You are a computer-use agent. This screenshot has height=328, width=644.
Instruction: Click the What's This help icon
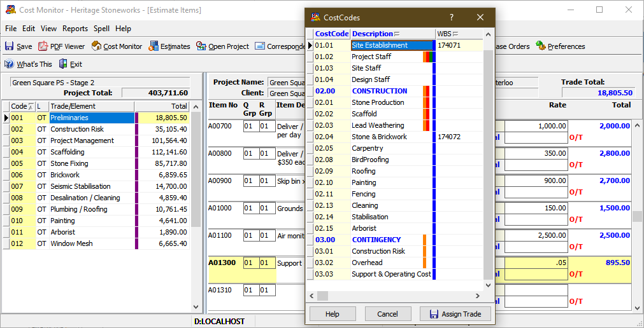coord(10,64)
